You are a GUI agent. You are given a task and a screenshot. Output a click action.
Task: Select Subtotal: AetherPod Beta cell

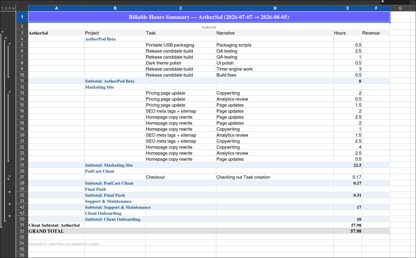pyautogui.click(x=115, y=81)
